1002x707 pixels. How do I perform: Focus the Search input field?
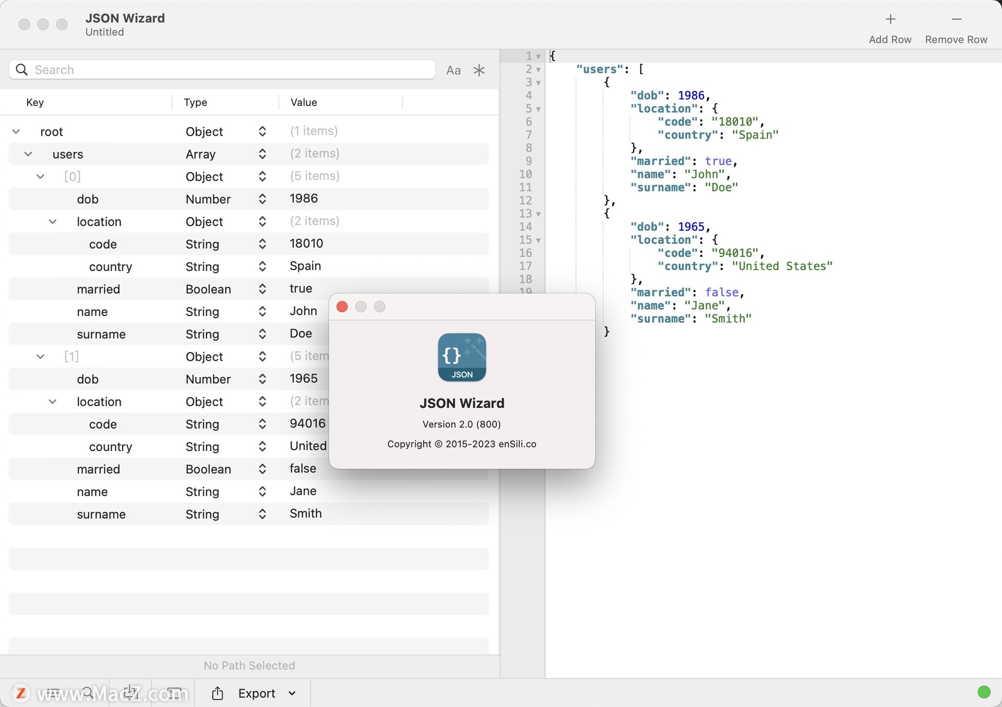(222, 69)
